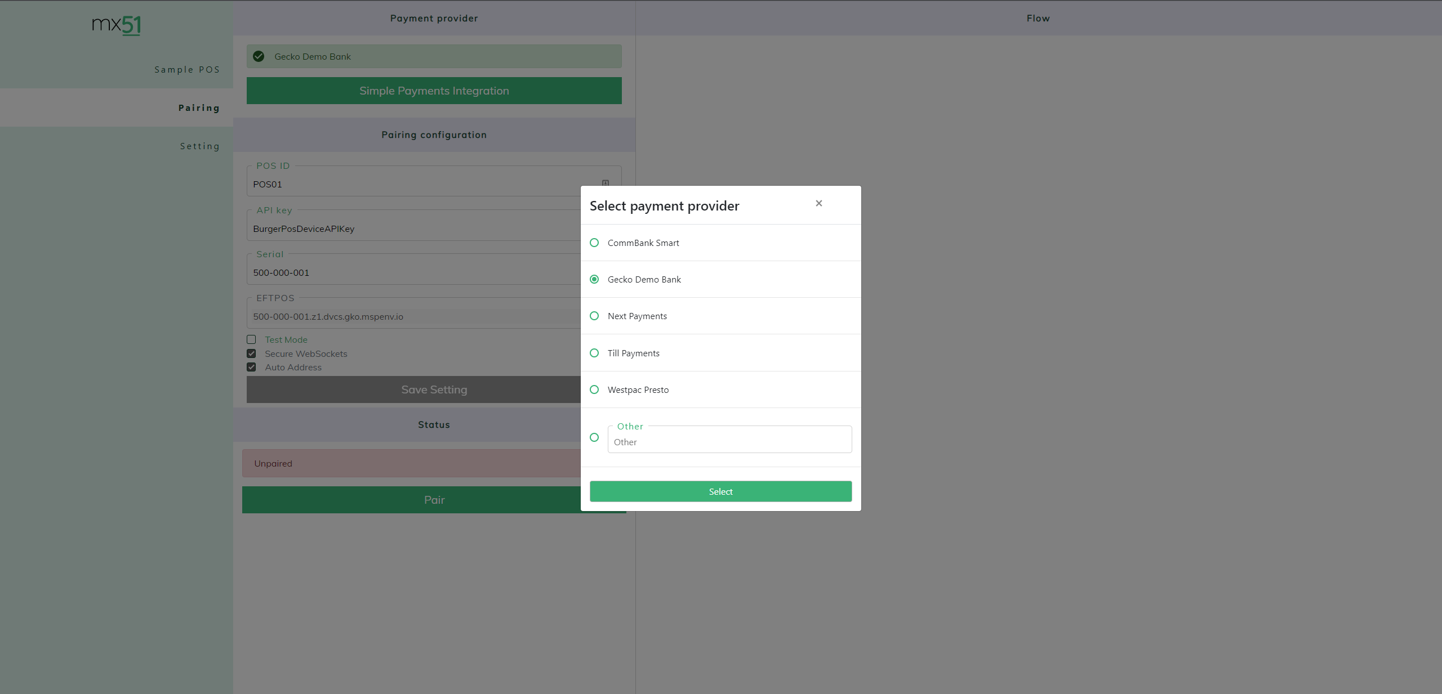Screen dimensions: 1442x694
Task: Click the green checkmark beside Gecko Demo Bank
Action: pyautogui.click(x=259, y=56)
